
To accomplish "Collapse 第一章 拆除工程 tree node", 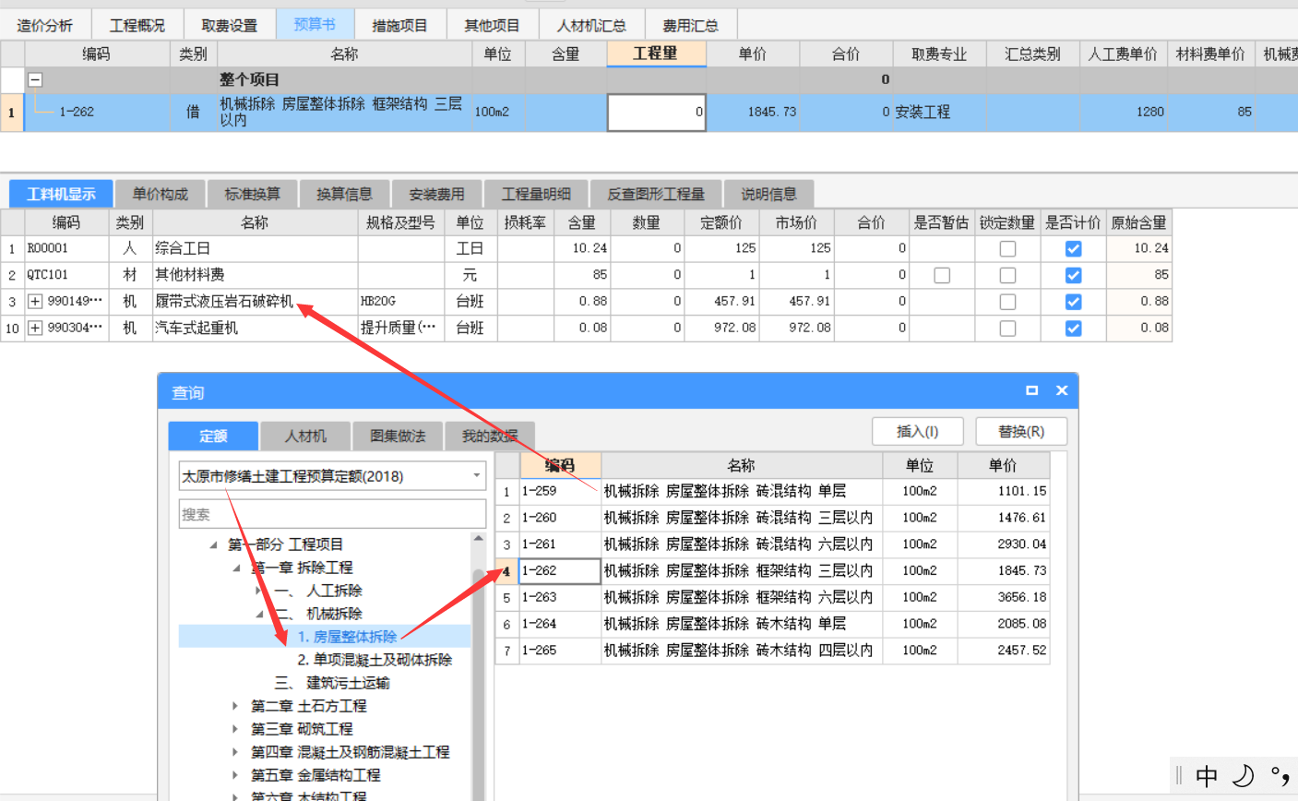I will pos(237,568).
